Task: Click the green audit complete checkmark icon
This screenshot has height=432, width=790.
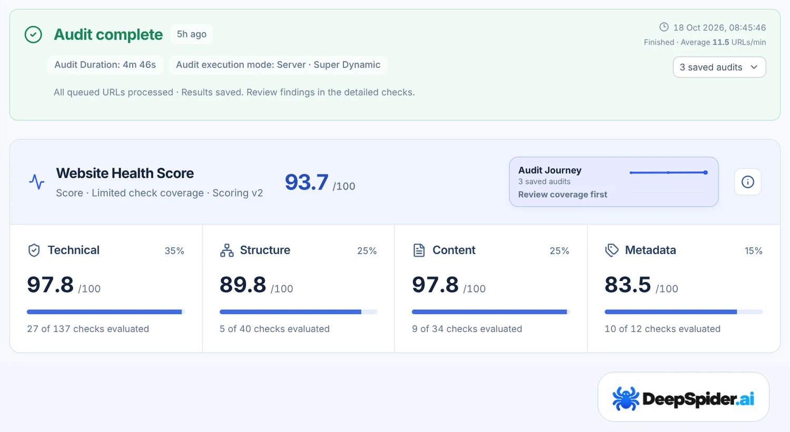Action: coord(33,35)
